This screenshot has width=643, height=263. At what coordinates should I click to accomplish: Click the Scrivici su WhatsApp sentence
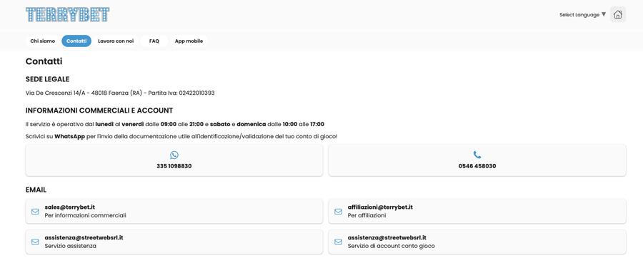[x=181, y=136]
